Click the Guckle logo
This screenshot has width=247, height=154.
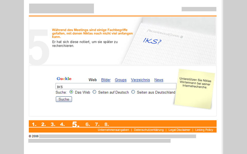point(64,79)
